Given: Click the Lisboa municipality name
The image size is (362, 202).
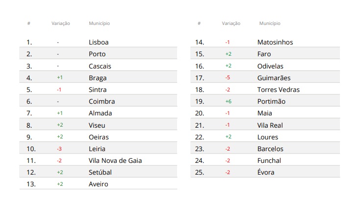Looking at the screenshot, I should coord(99,42).
